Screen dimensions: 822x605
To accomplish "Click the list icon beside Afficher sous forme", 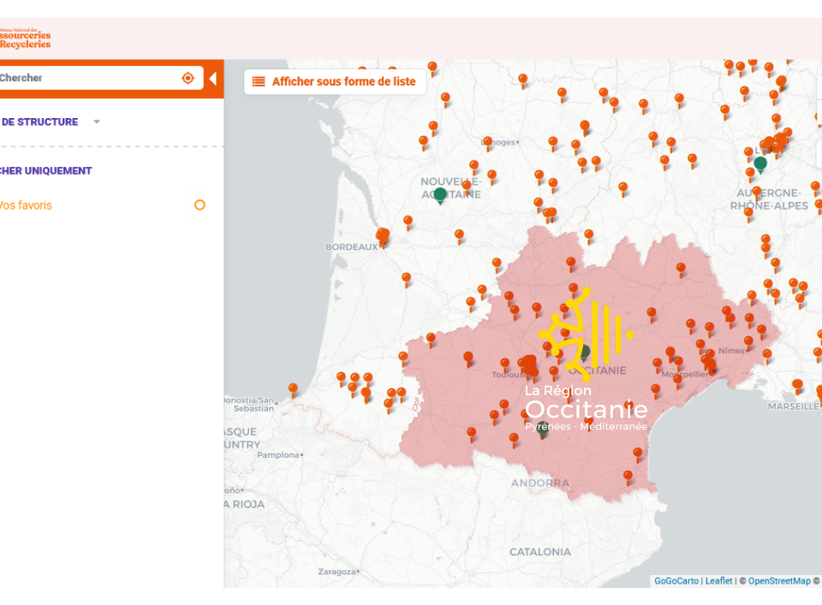I will [259, 82].
